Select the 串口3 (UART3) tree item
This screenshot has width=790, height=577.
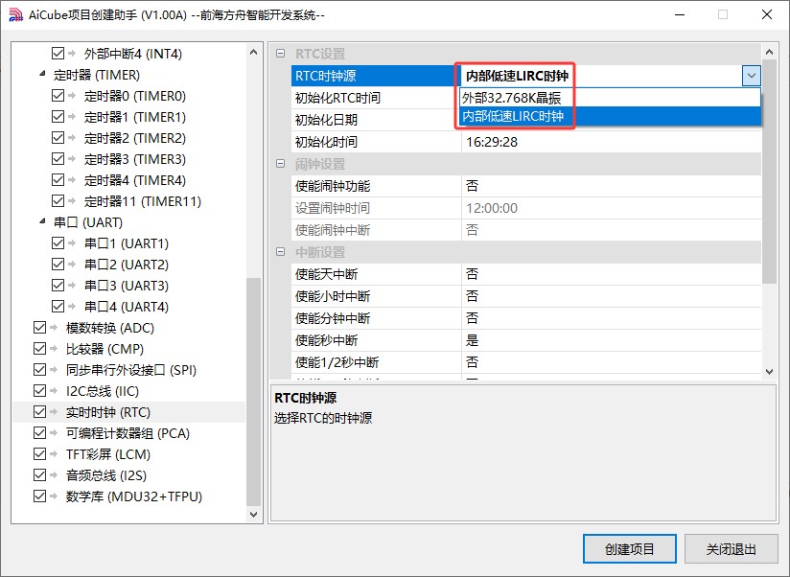coord(127,286)
